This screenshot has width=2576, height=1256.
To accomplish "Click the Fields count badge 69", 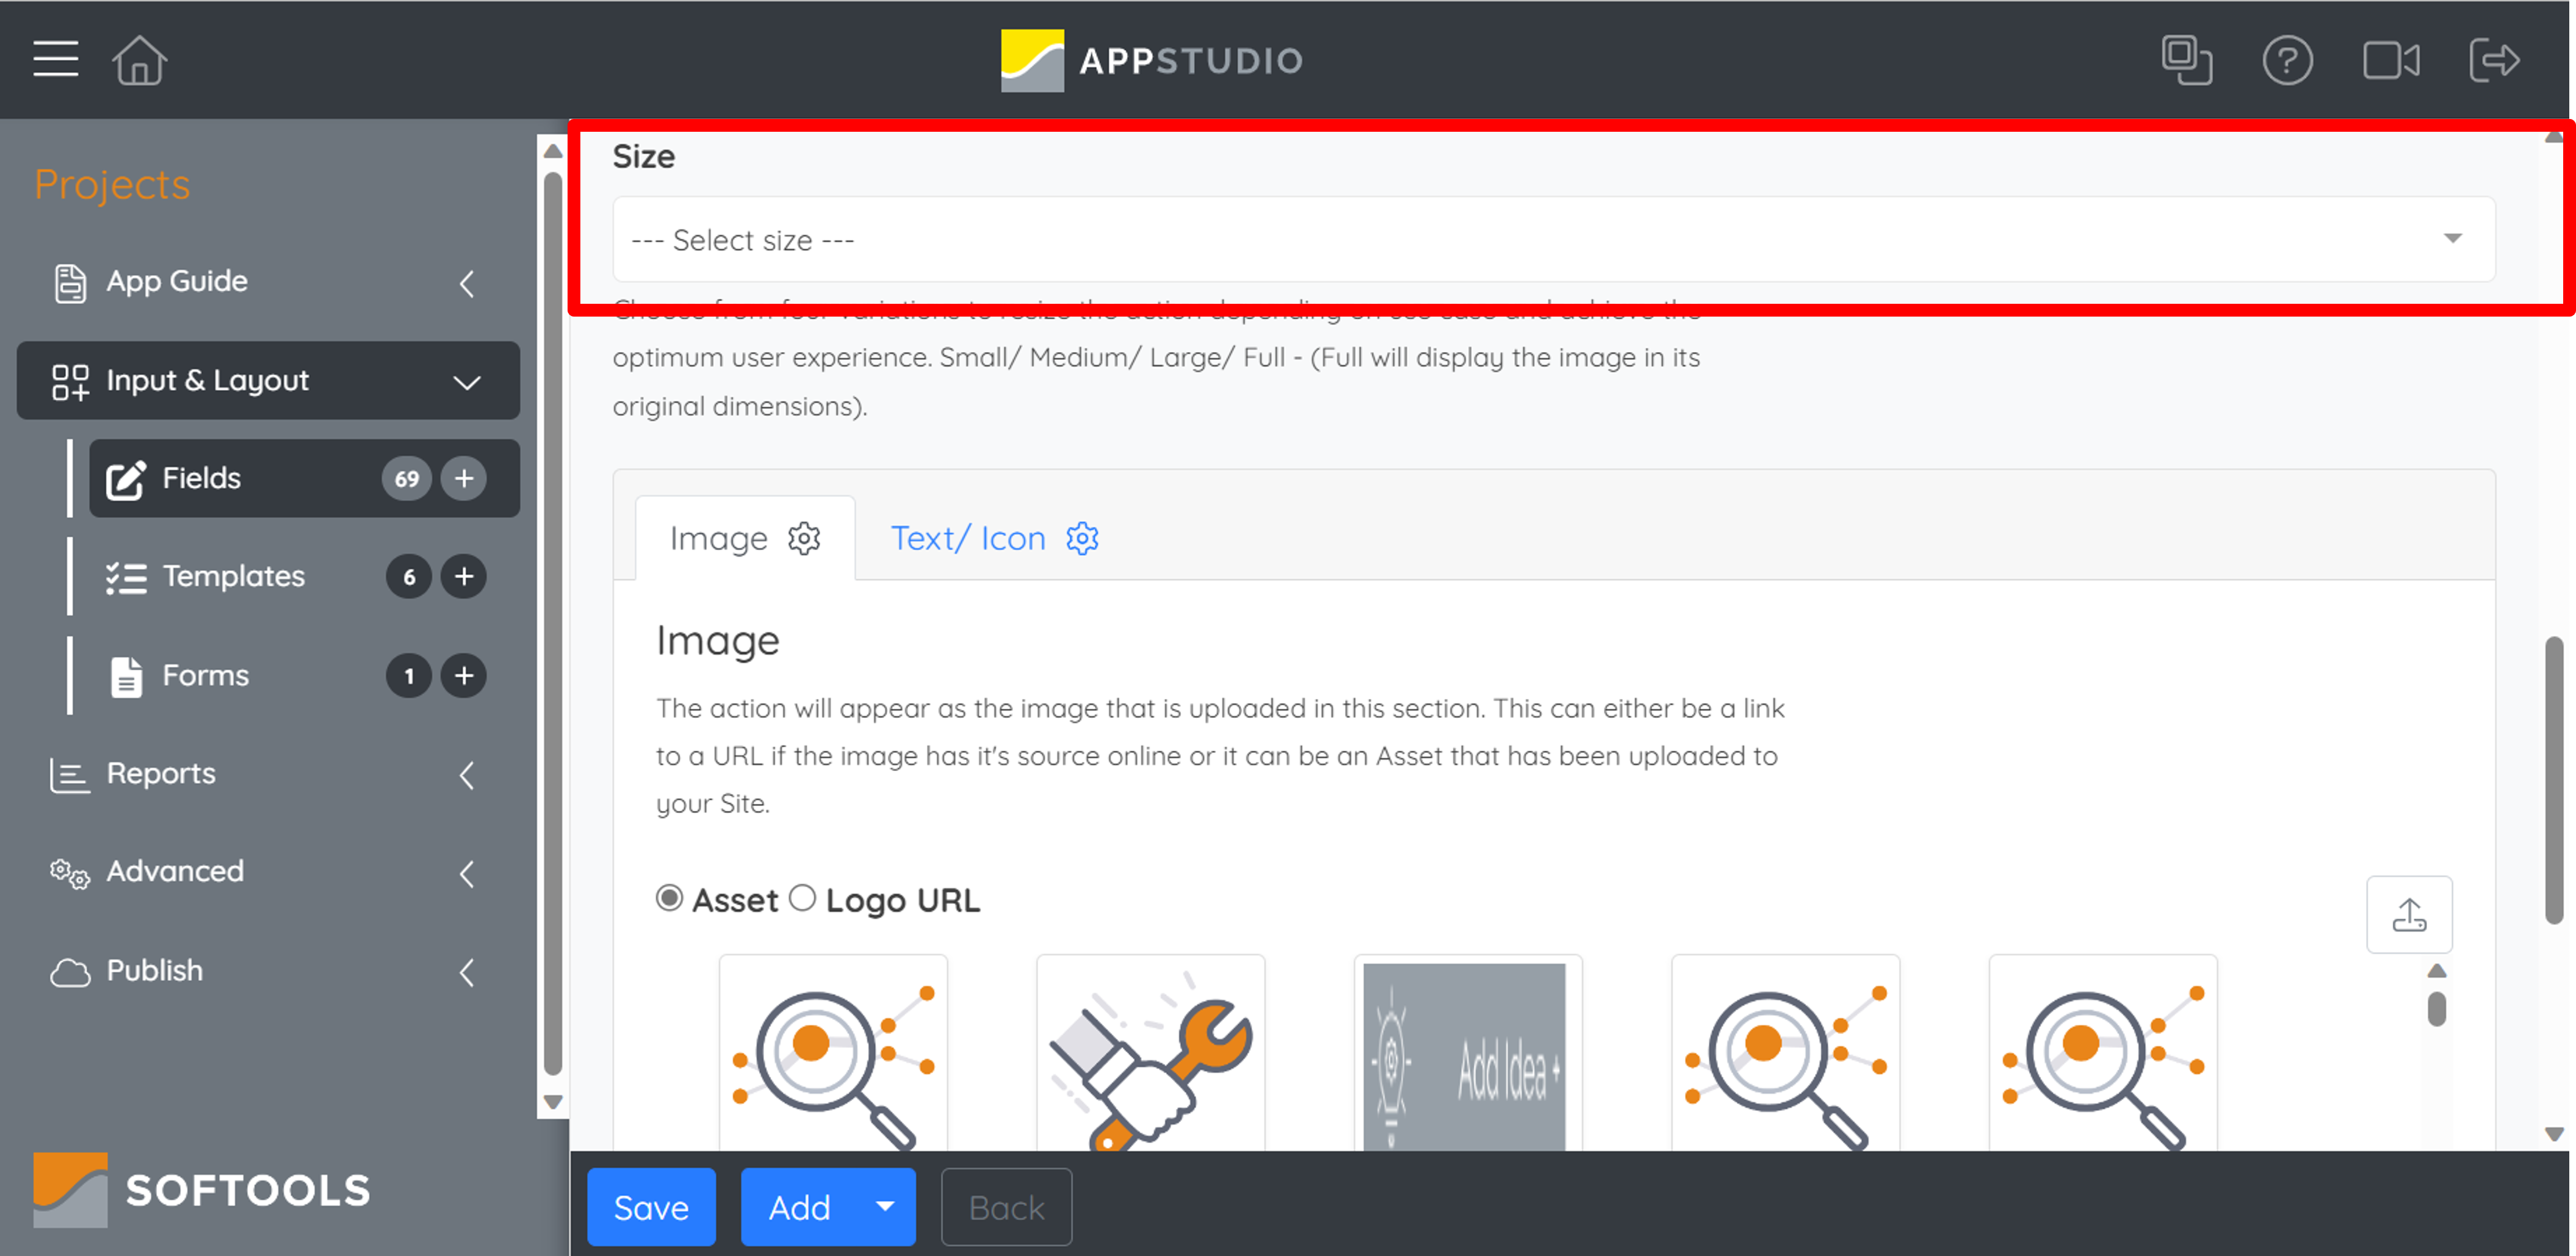I will coord(407,479).
